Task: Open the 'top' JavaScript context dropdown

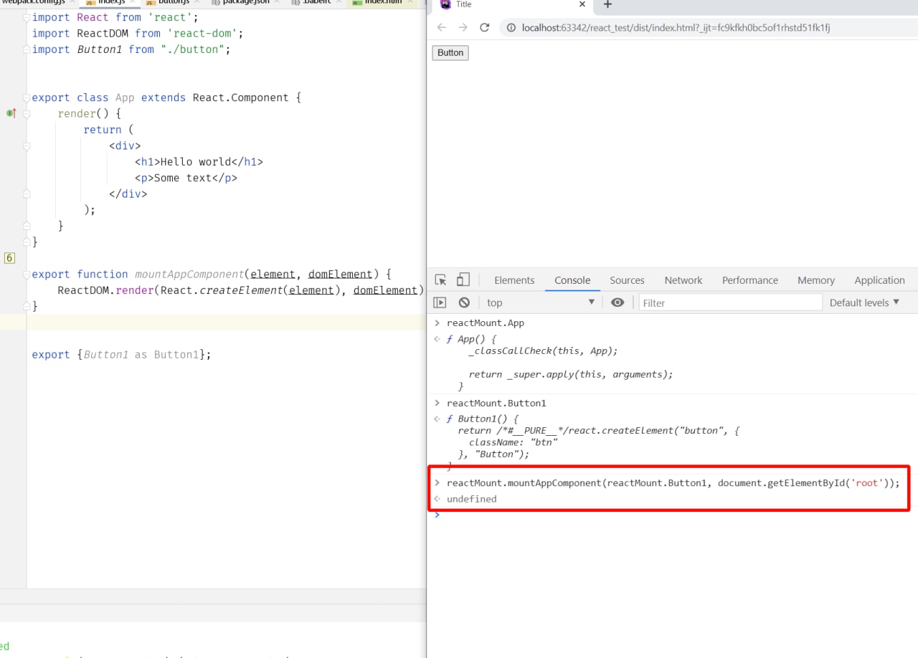Action: pyautogui.click(x=541, y=302)
